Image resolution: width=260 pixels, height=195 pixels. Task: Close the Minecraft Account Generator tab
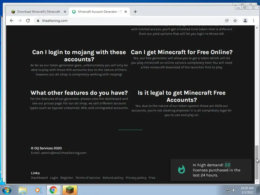tap(126, 12)
